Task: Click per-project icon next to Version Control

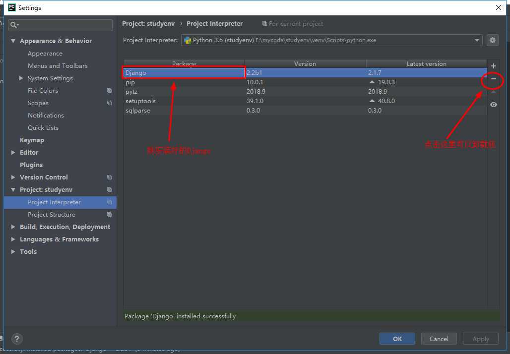Action: tap(109, 177)
